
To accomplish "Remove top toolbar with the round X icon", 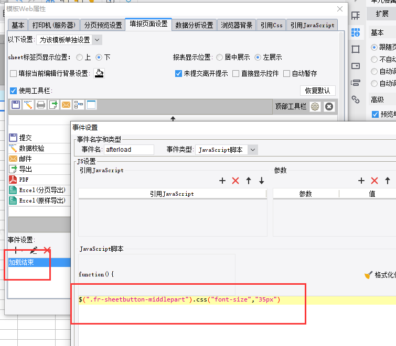I will point(329,107).
